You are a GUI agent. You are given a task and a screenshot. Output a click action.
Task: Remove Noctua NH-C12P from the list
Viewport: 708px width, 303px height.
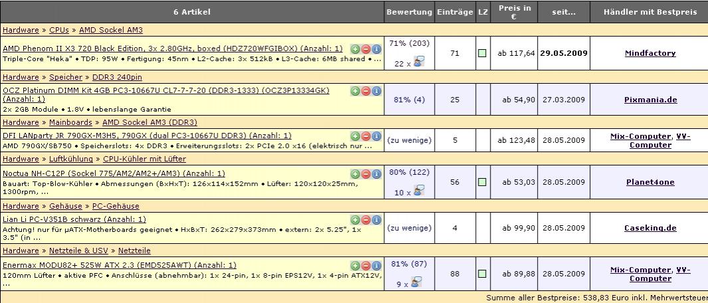[x=366, y=174]
